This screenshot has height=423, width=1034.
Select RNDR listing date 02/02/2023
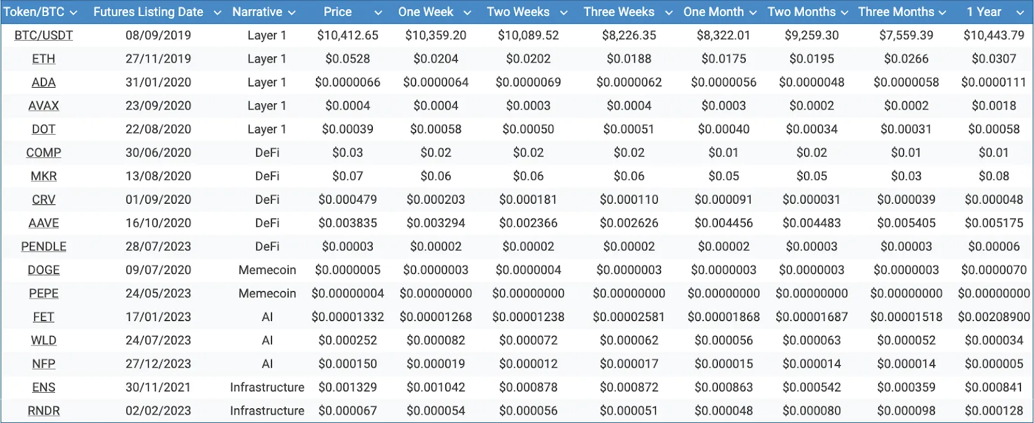click(x=158, y=411)
